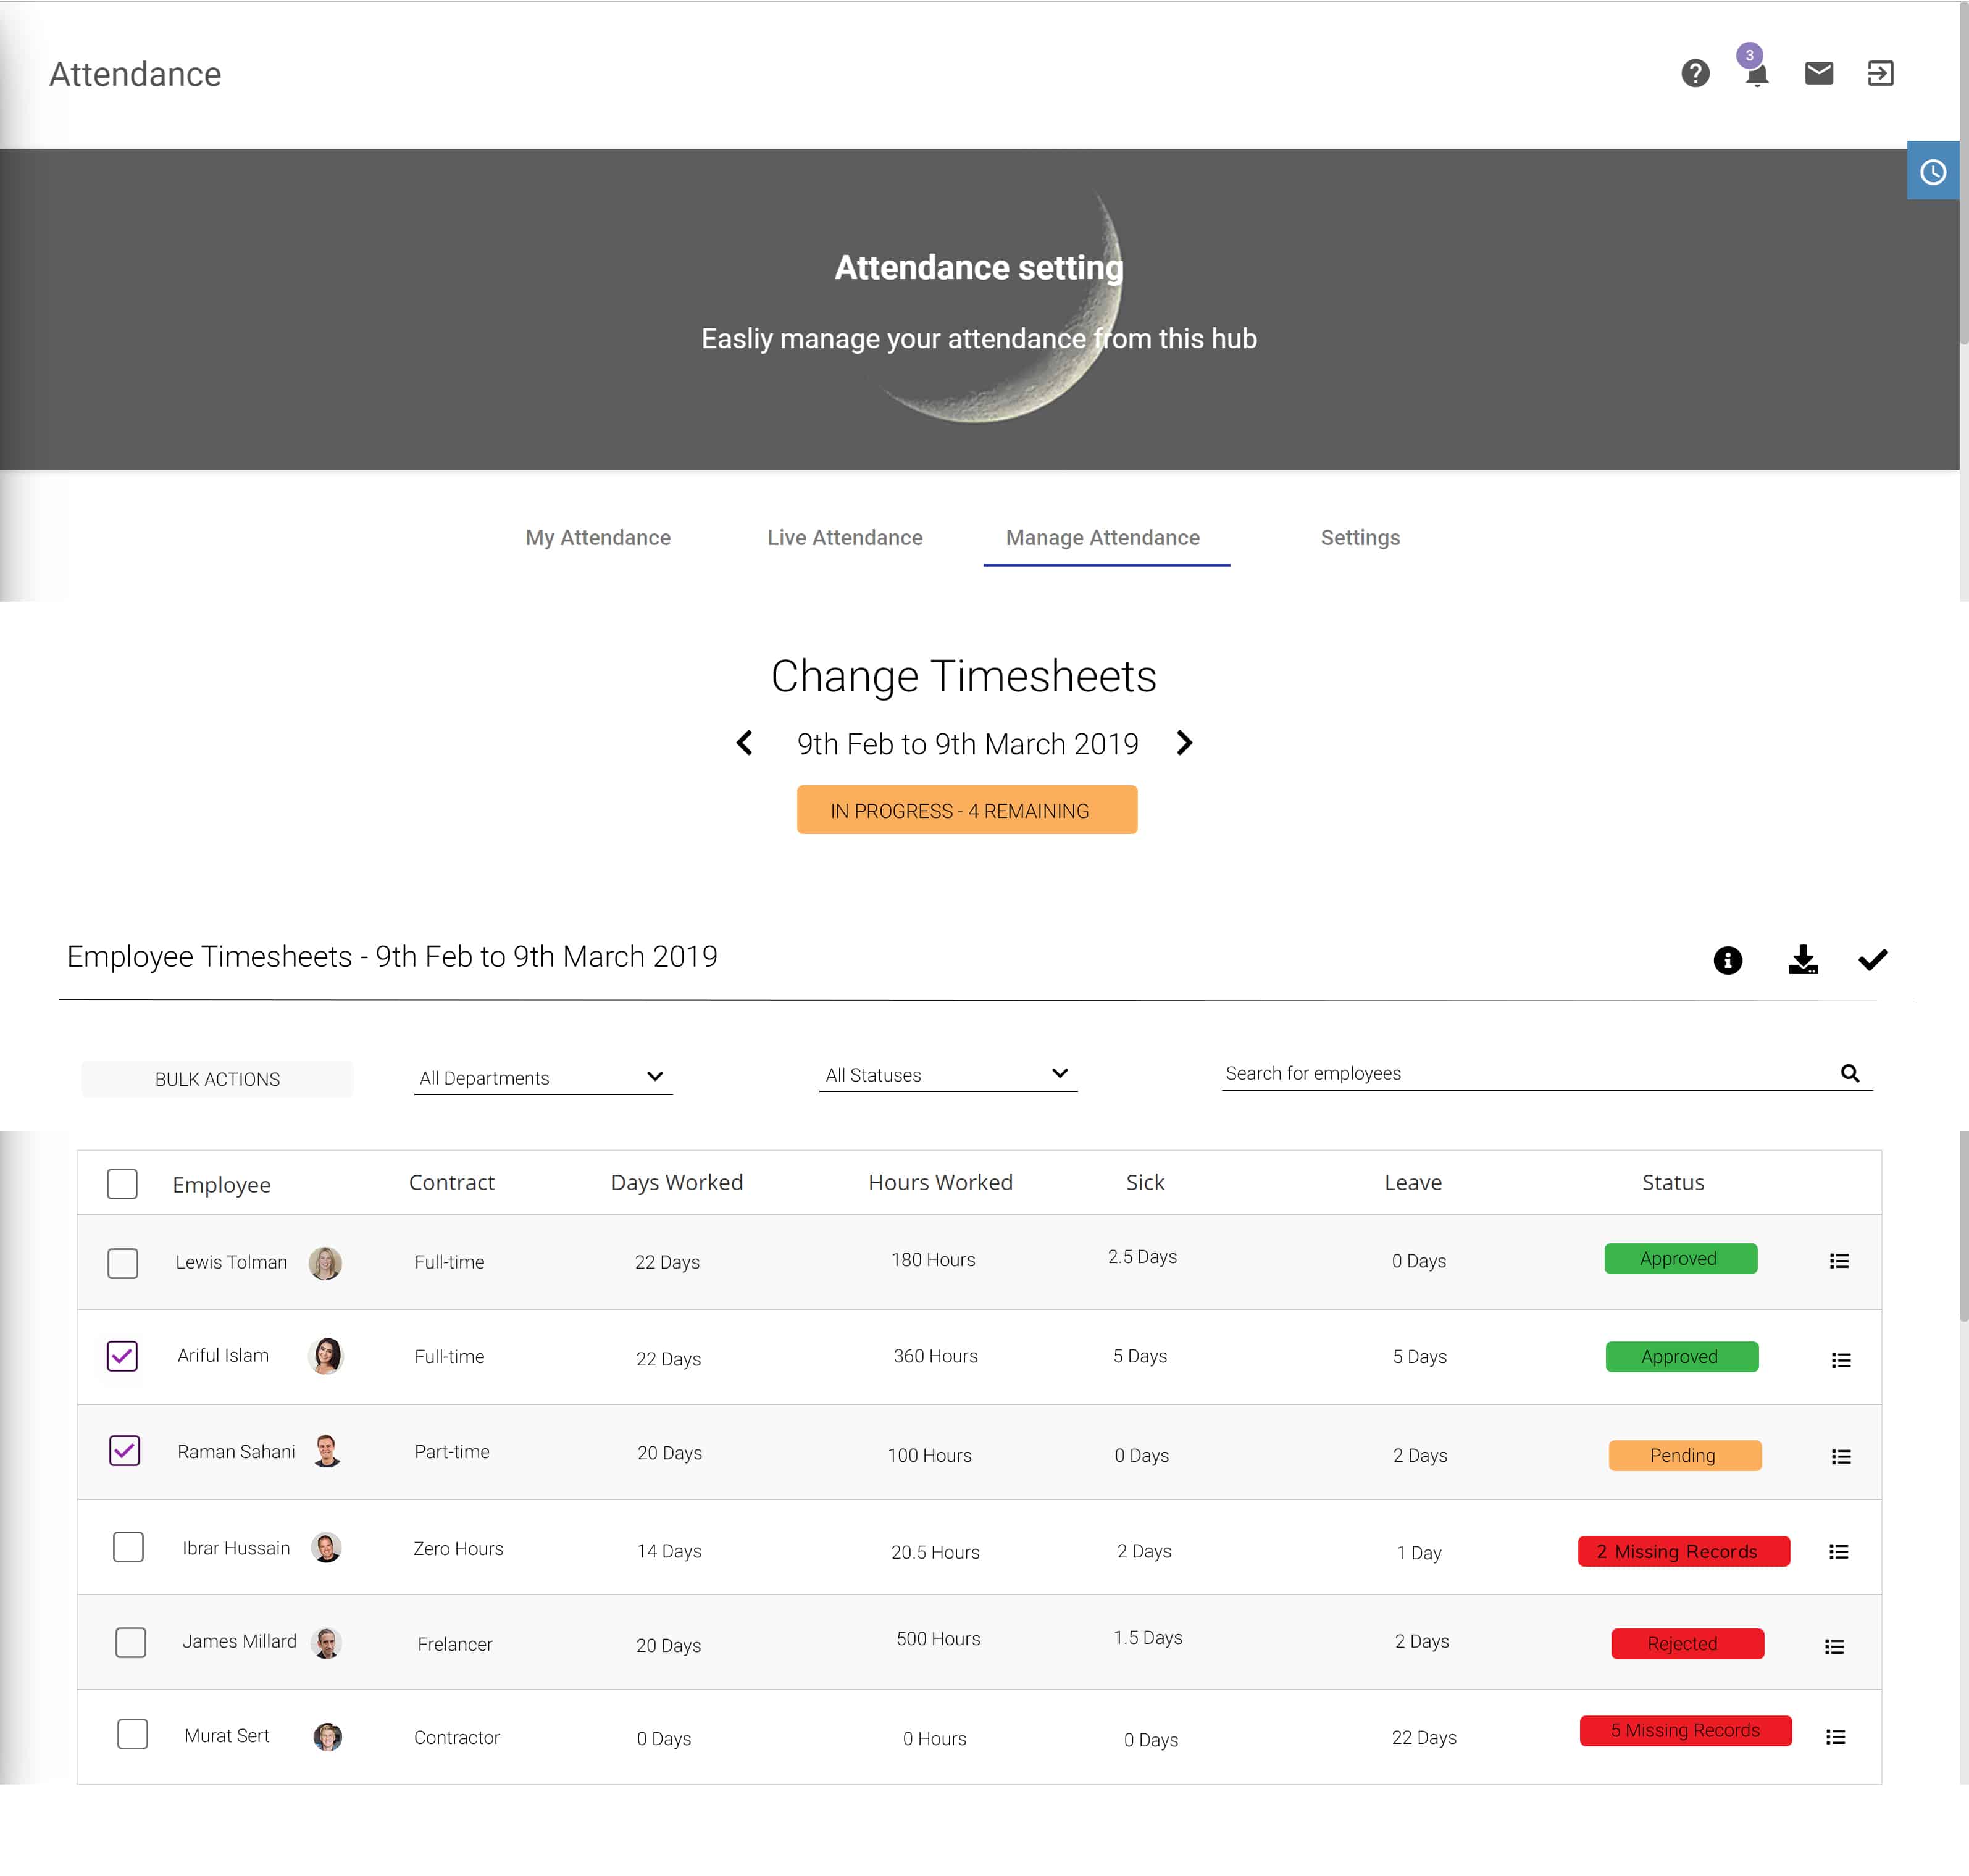Click the approve checkmark icon
Viewport: 1969px width, 1876px height.
coord(1872,960)
